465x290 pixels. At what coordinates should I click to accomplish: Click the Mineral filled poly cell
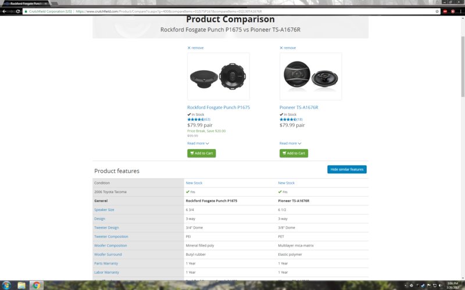pos(200,245)
